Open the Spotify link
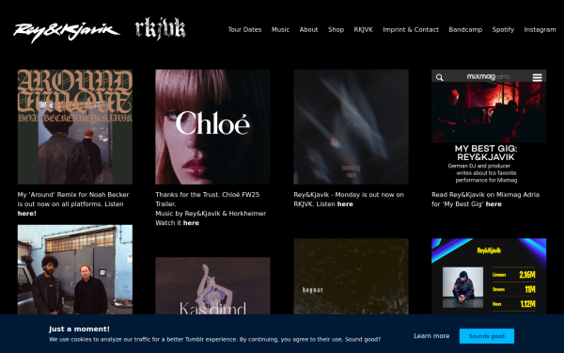Viewport: 564px width, 353px height. point(503,29)
